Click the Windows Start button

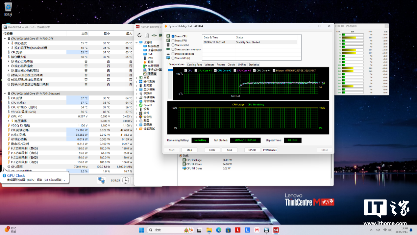(141, 230)
